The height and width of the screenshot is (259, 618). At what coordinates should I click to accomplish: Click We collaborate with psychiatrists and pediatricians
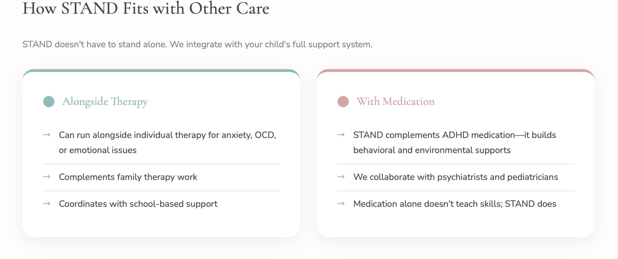pos(455,177)
